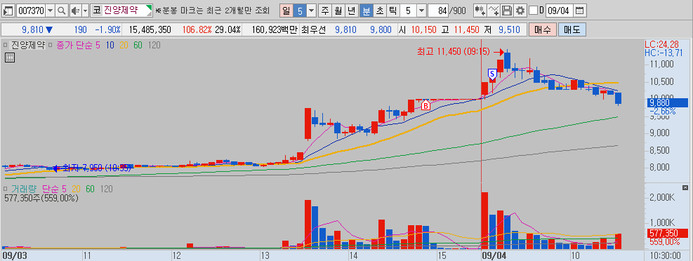Select the 틱 tick period toggle
The width and height of the screenshot is (693, 261).
tap(392, 10)
